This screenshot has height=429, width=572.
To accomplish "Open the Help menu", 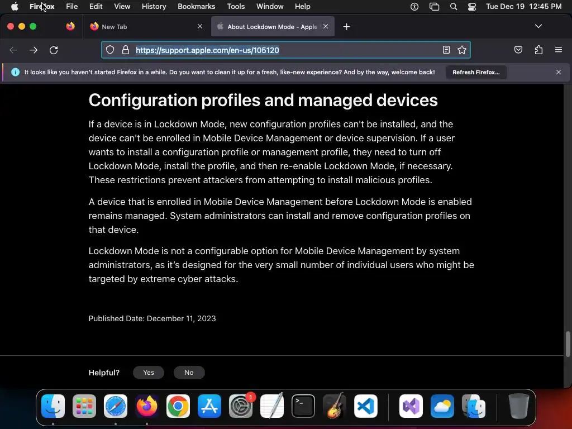I will click(302, 7).
